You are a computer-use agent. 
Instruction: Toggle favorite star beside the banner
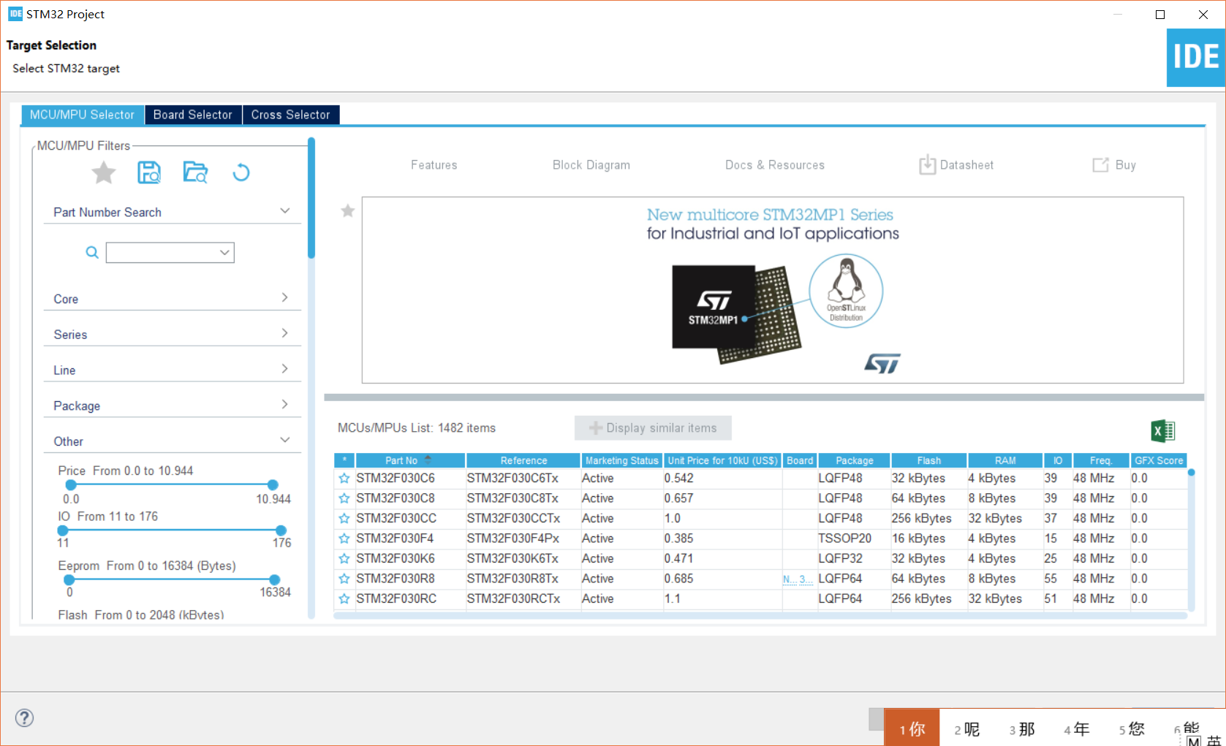point(348,210)
